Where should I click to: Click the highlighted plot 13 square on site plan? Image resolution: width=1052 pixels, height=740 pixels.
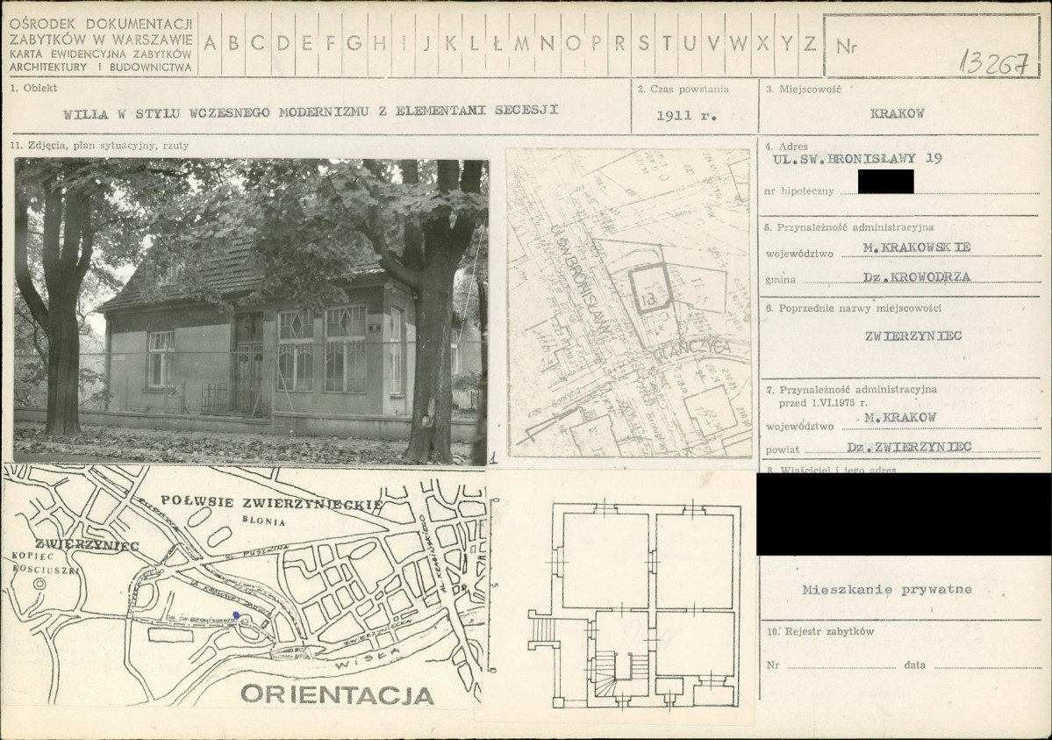click(650, 289)
